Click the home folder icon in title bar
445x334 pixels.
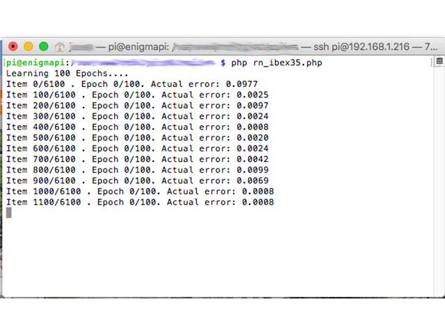(60, 47)
